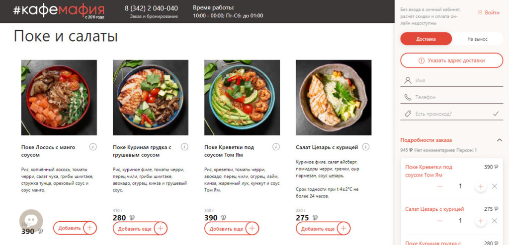Apply promo code with checkmark icon
This screenshot has height=245, width=509.
click(496, 114)
